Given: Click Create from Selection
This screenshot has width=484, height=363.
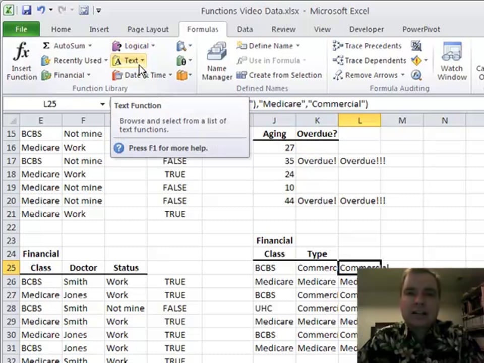Looking at the screenshot, I should [279, 75].
